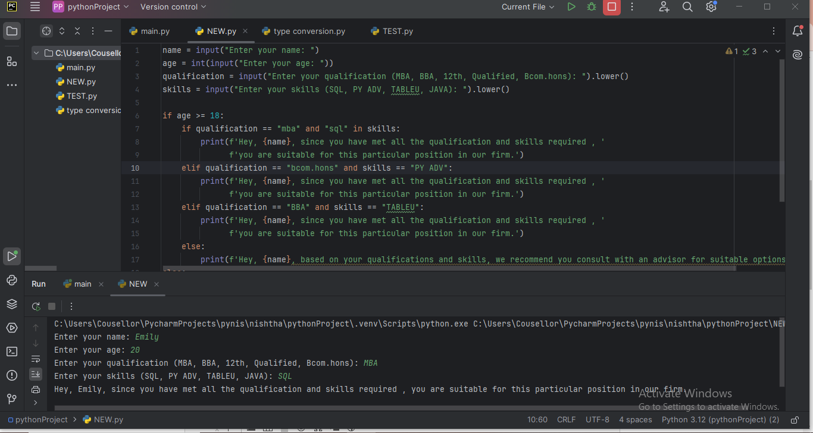Viewport: 813px width, 433px height.
Task: Click the gray stop square in Run toolbar
Action: tap(52, 306)
